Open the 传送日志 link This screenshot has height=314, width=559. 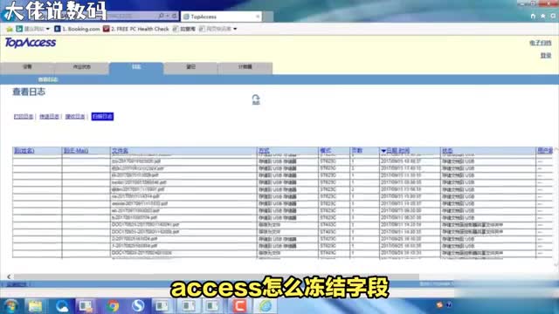(x=49, y=116)
